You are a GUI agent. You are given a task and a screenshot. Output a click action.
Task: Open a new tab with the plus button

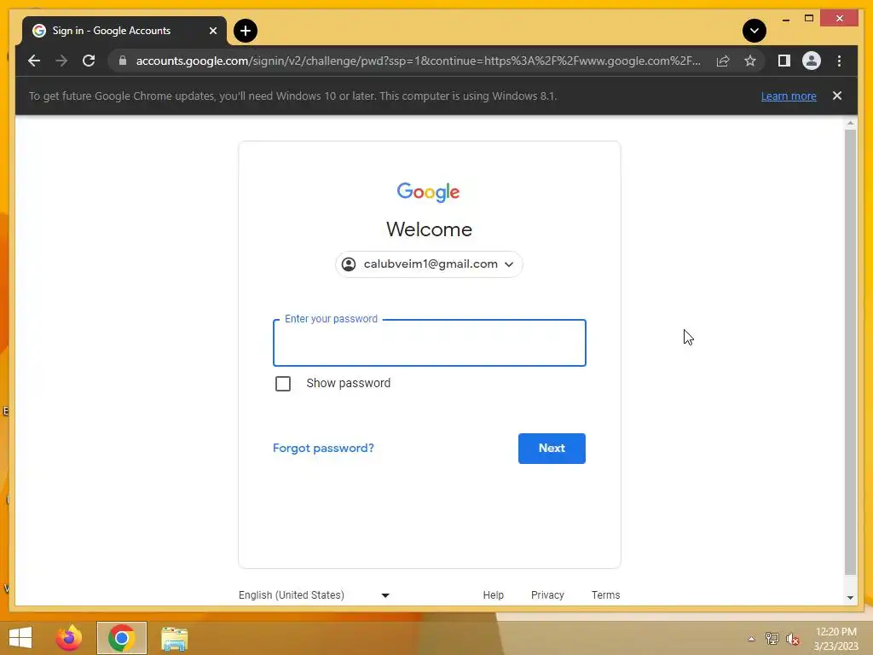click(x=246, y=31)
